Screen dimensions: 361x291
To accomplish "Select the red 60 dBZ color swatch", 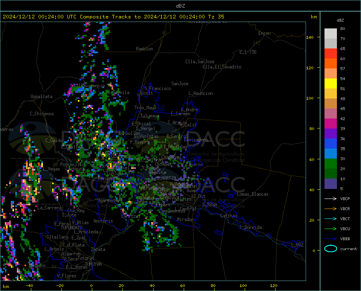I will pos(331,54).
